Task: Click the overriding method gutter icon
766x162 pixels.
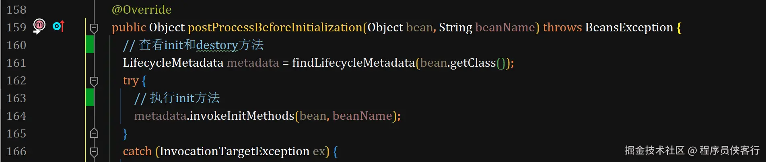Action: tap(59, 27)
